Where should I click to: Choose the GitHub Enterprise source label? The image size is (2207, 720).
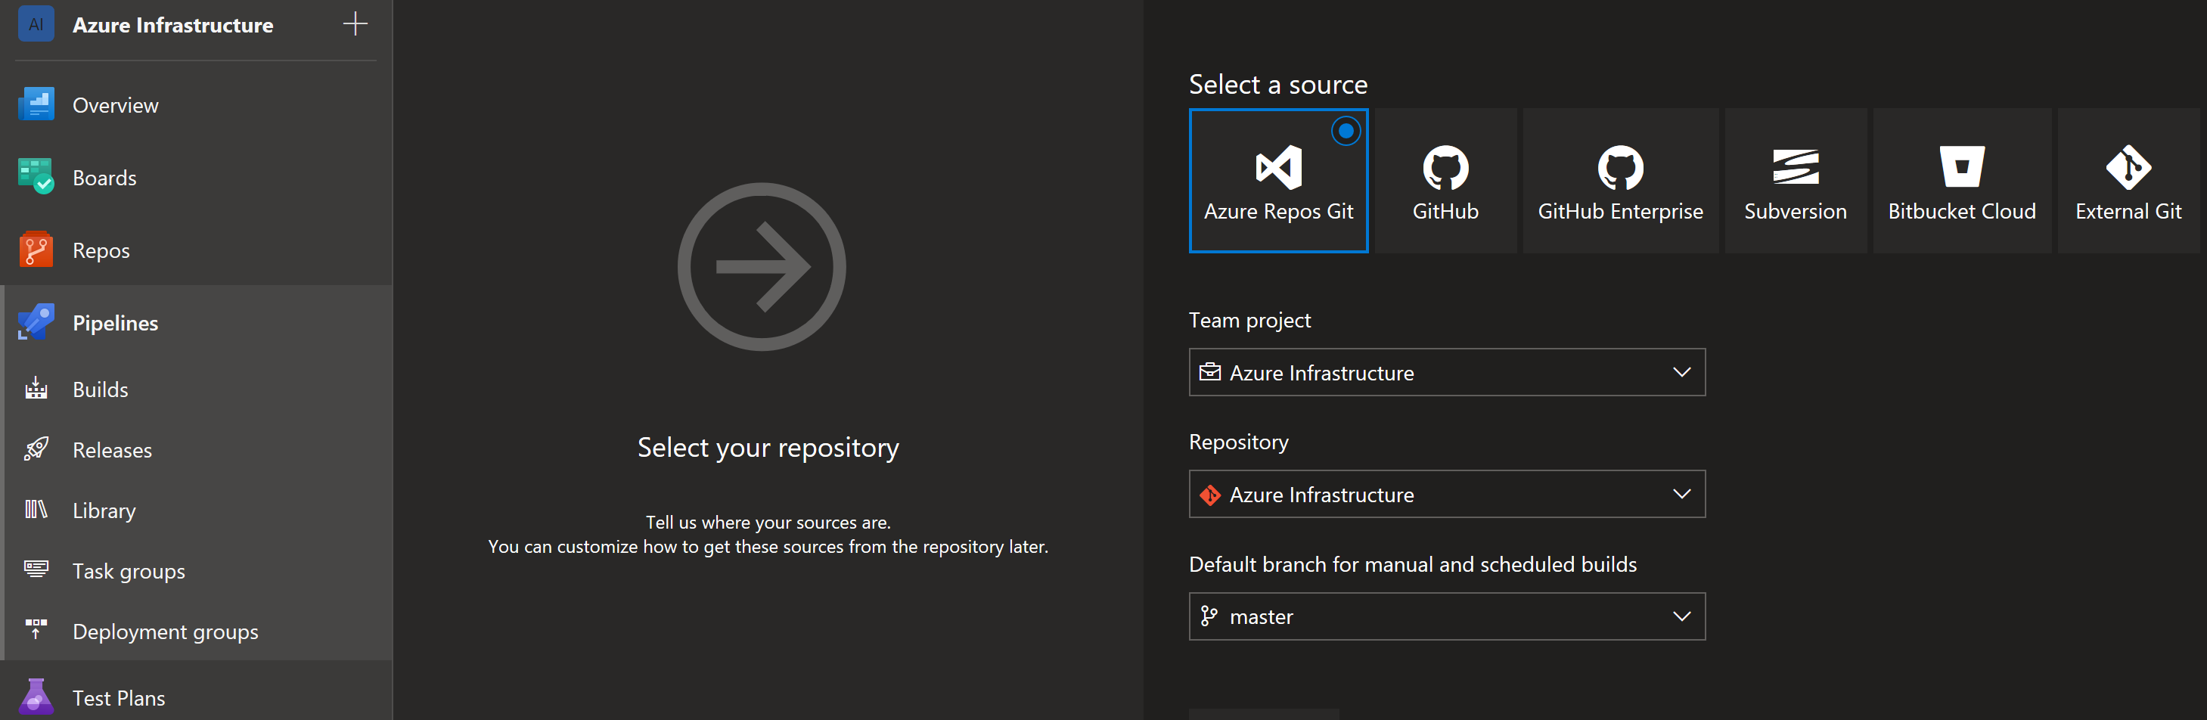click(x=1620, y=211)
